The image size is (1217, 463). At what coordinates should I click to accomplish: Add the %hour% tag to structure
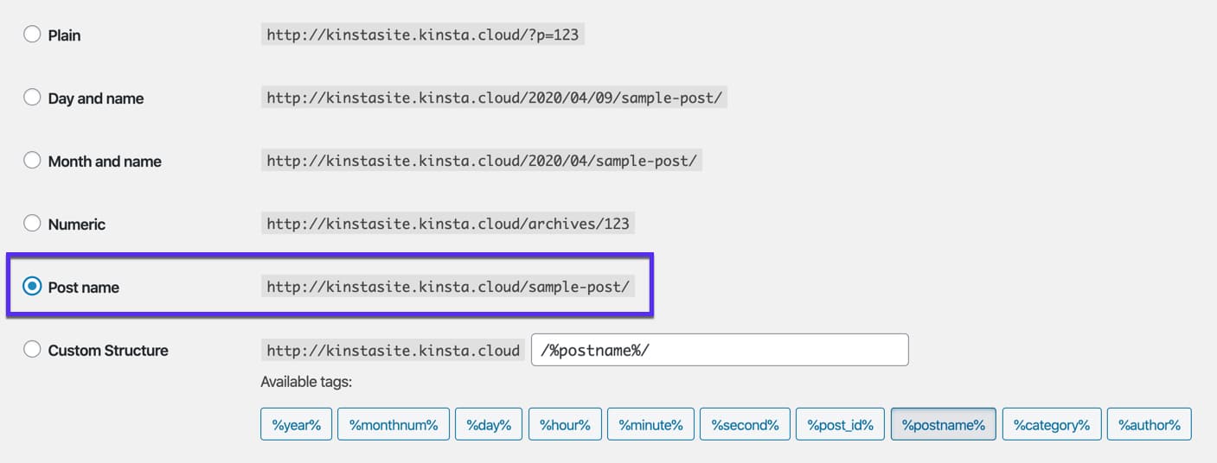coord(565,424)
